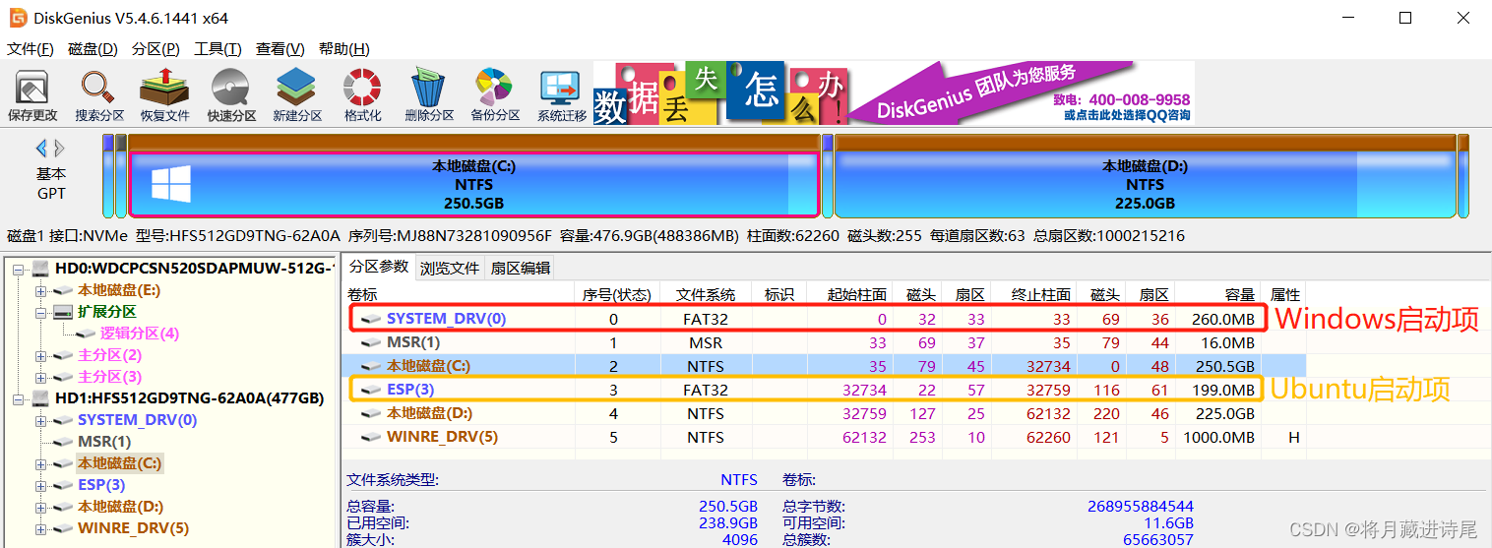1492x548 pixels.
Task: Open the 搜索分区 search partition tool
Action: click(99, 96)
